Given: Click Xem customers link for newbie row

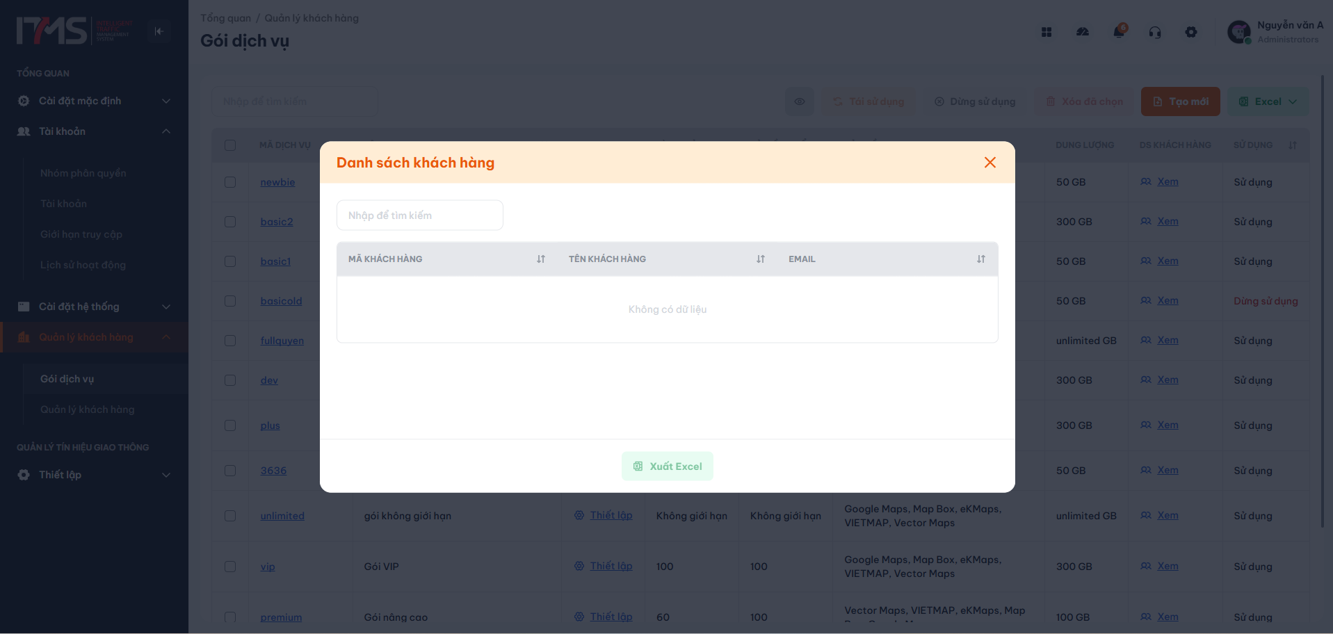Looking at the screenshot, I should [1168, 181].
